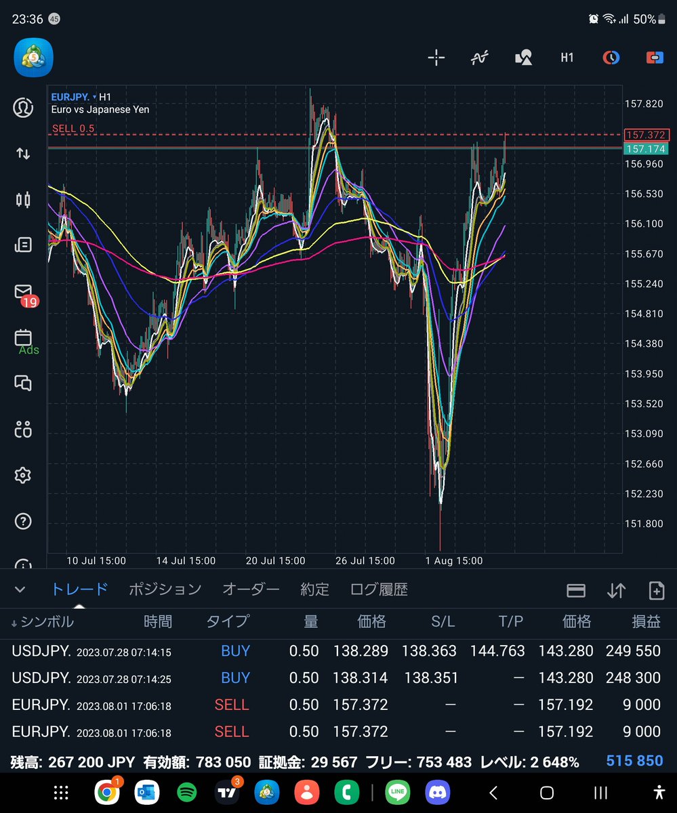Open quotes list with up-down arrows icon
This screenshot has width=677, height=813.
click(23, 154)
